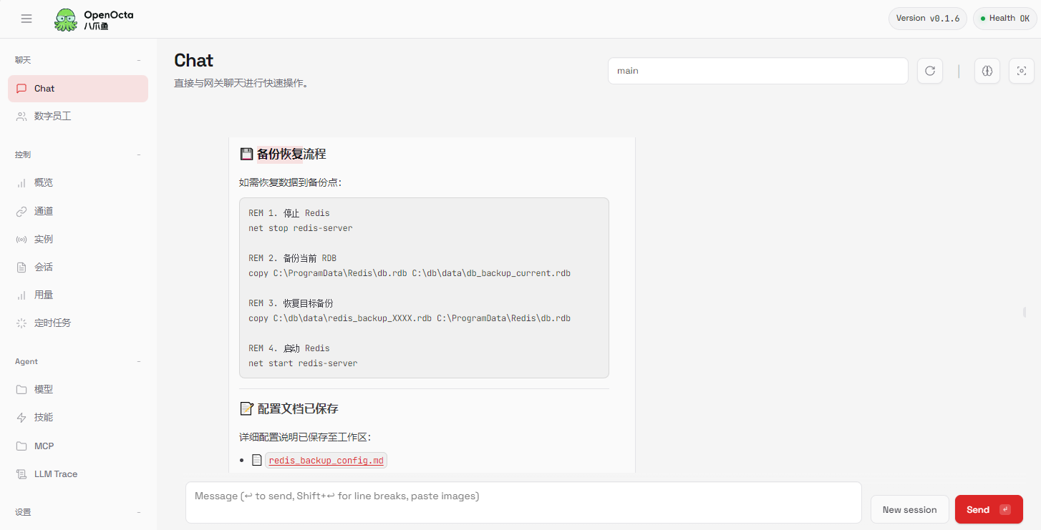Open the MCP page
1041x530 pixels.
78,446
